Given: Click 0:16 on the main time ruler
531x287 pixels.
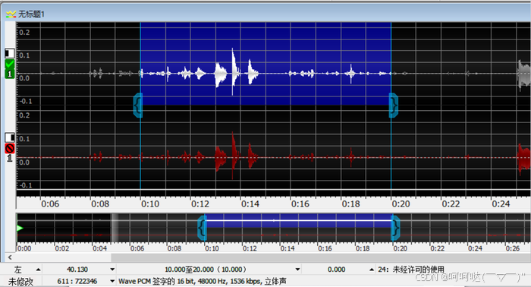Looking at the screenshot, I should (300, 204).
